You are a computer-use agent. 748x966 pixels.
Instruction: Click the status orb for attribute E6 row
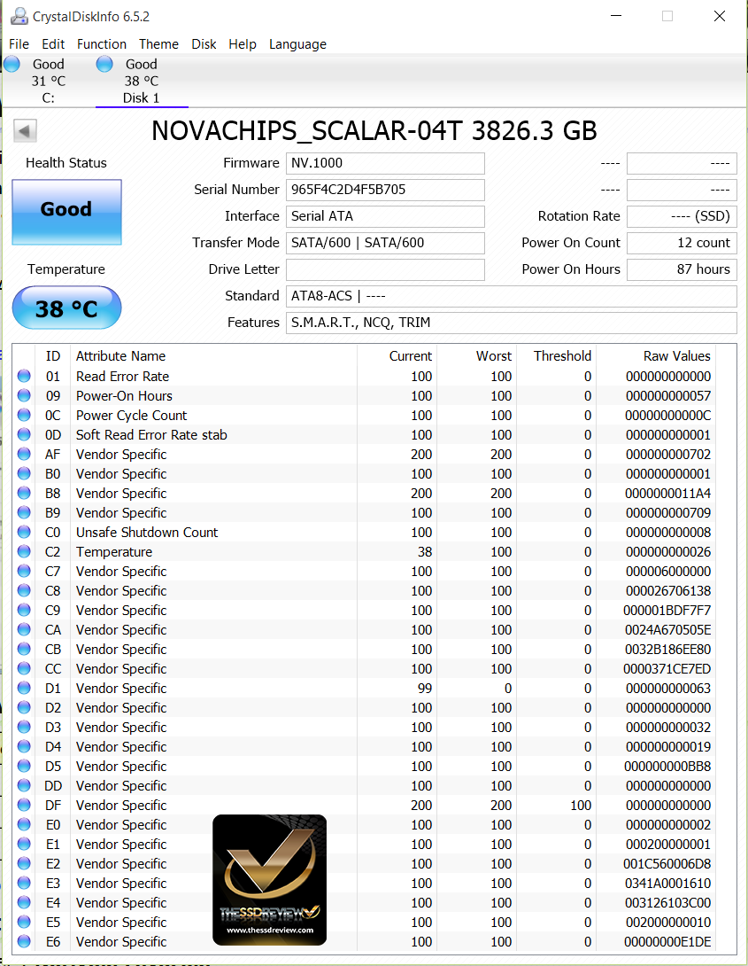[x=24, y=942]
